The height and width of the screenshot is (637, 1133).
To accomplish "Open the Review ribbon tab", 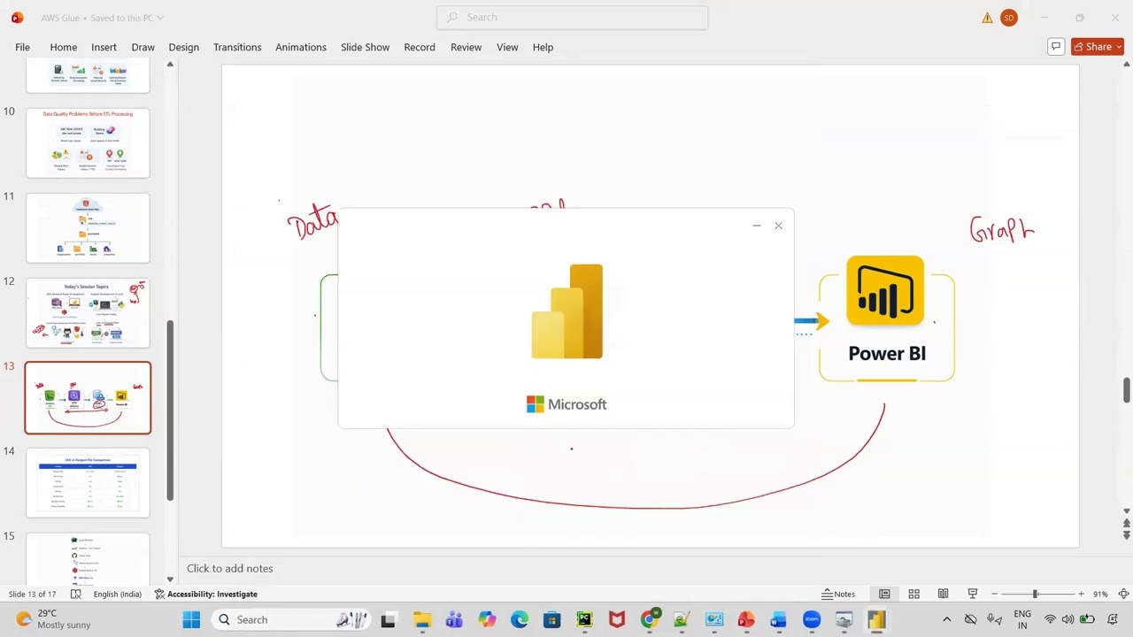I will click(x=466, y=47).
